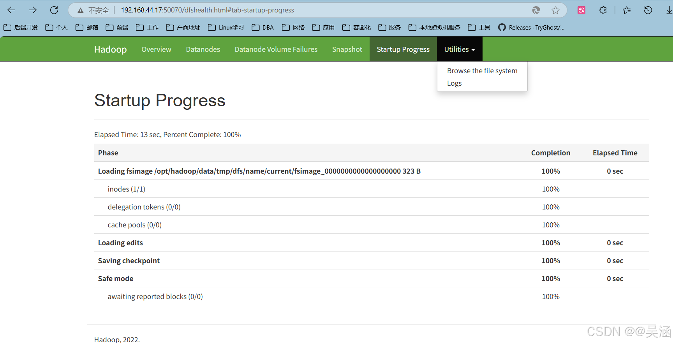Click awaiting reported blocks (0/0) row
673x343 pixels.
[372, 296]
